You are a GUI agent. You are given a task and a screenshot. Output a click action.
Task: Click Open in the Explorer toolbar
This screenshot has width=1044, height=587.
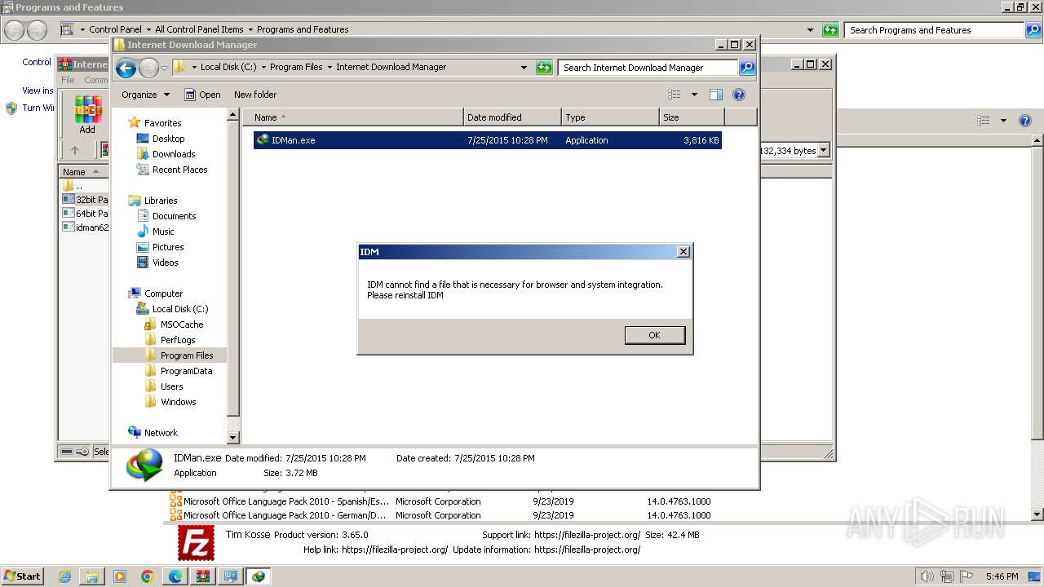point(202,95)
